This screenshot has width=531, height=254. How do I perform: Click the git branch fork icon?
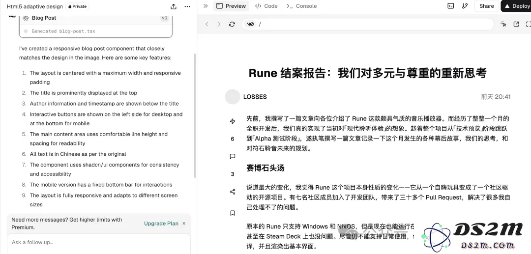465,6
